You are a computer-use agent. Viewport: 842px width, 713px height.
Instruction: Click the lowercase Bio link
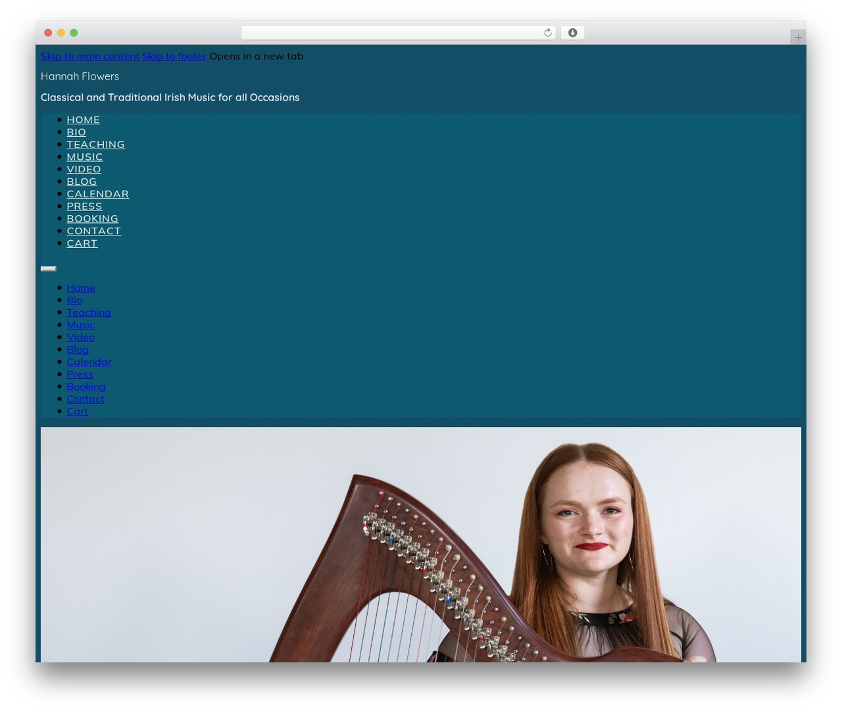[75, 300]
